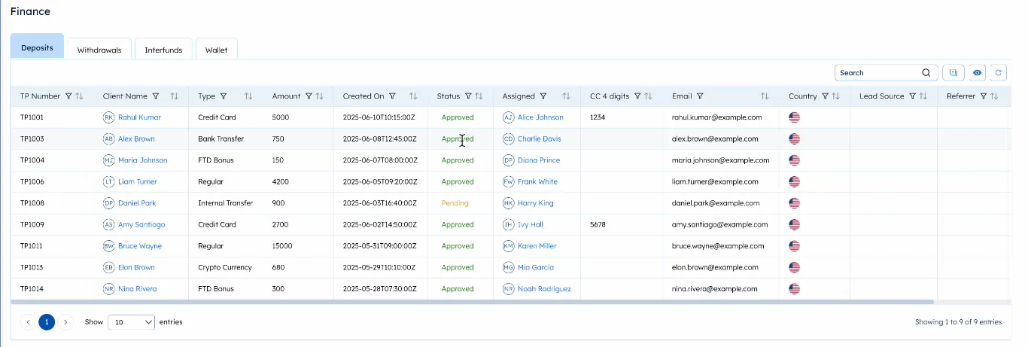Refresh the deposits table

[999, 72]
